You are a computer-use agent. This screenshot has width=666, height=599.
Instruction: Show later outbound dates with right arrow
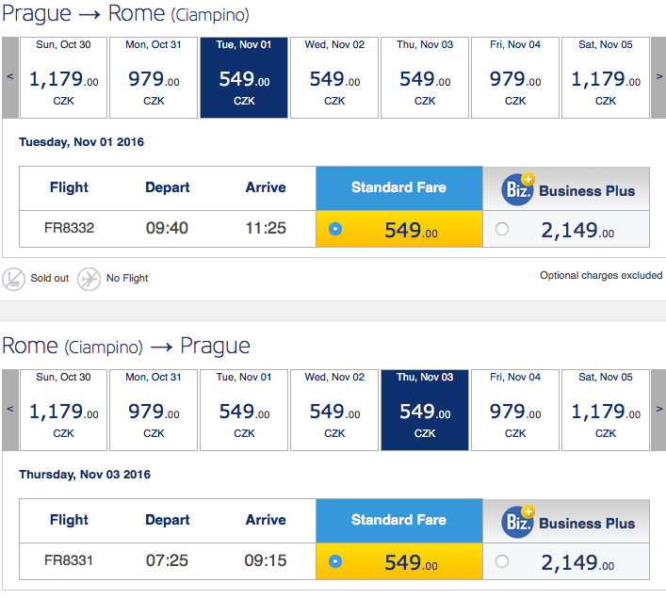point(658,77)
